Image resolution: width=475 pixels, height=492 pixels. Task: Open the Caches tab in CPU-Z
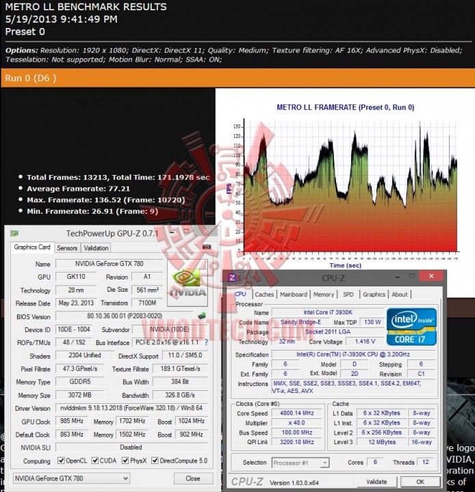point(264,295)
